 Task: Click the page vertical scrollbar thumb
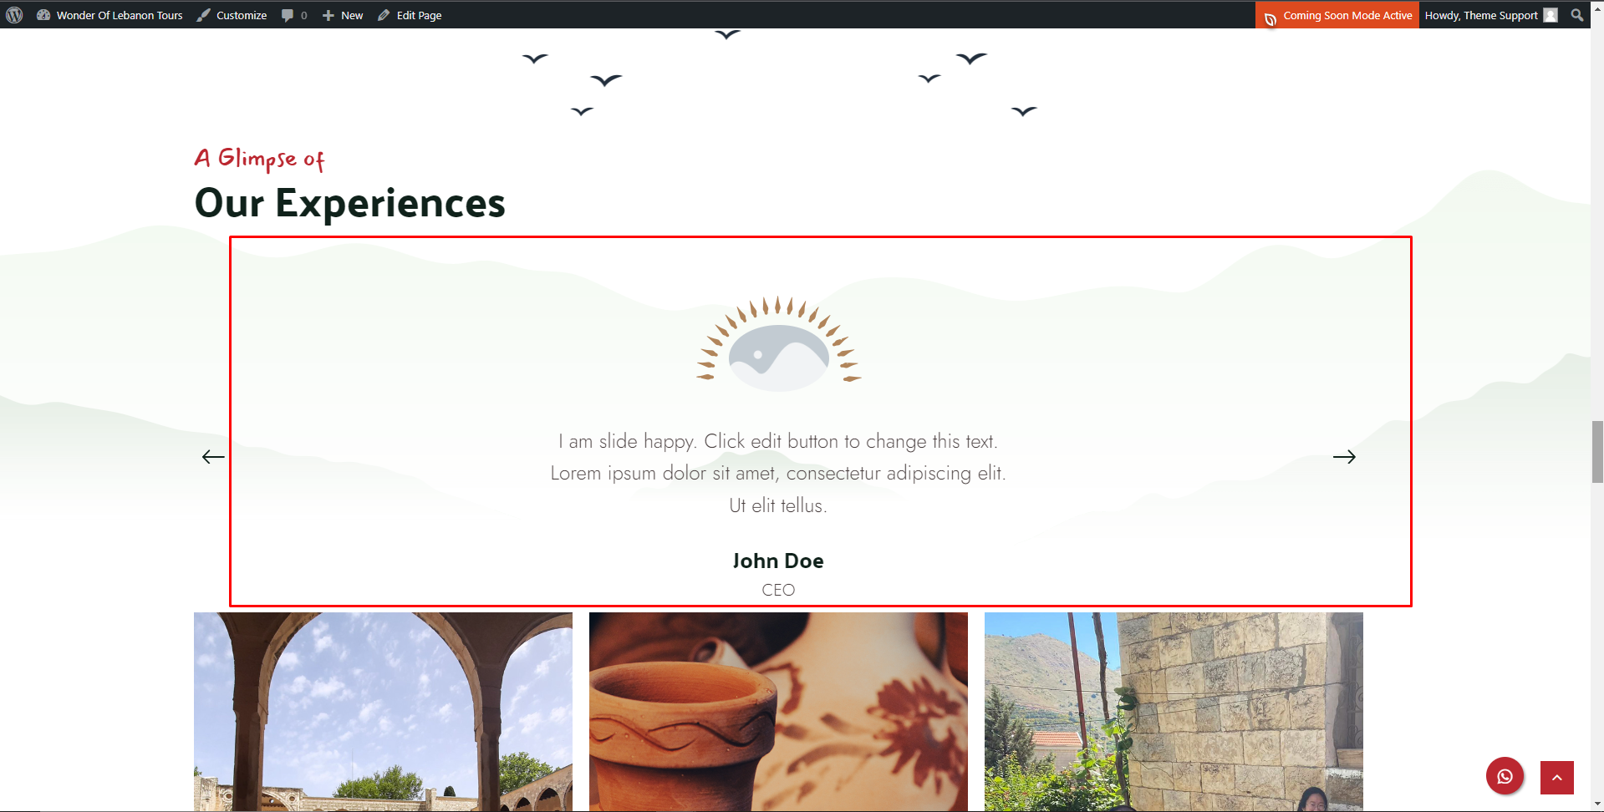(1597, 452)
